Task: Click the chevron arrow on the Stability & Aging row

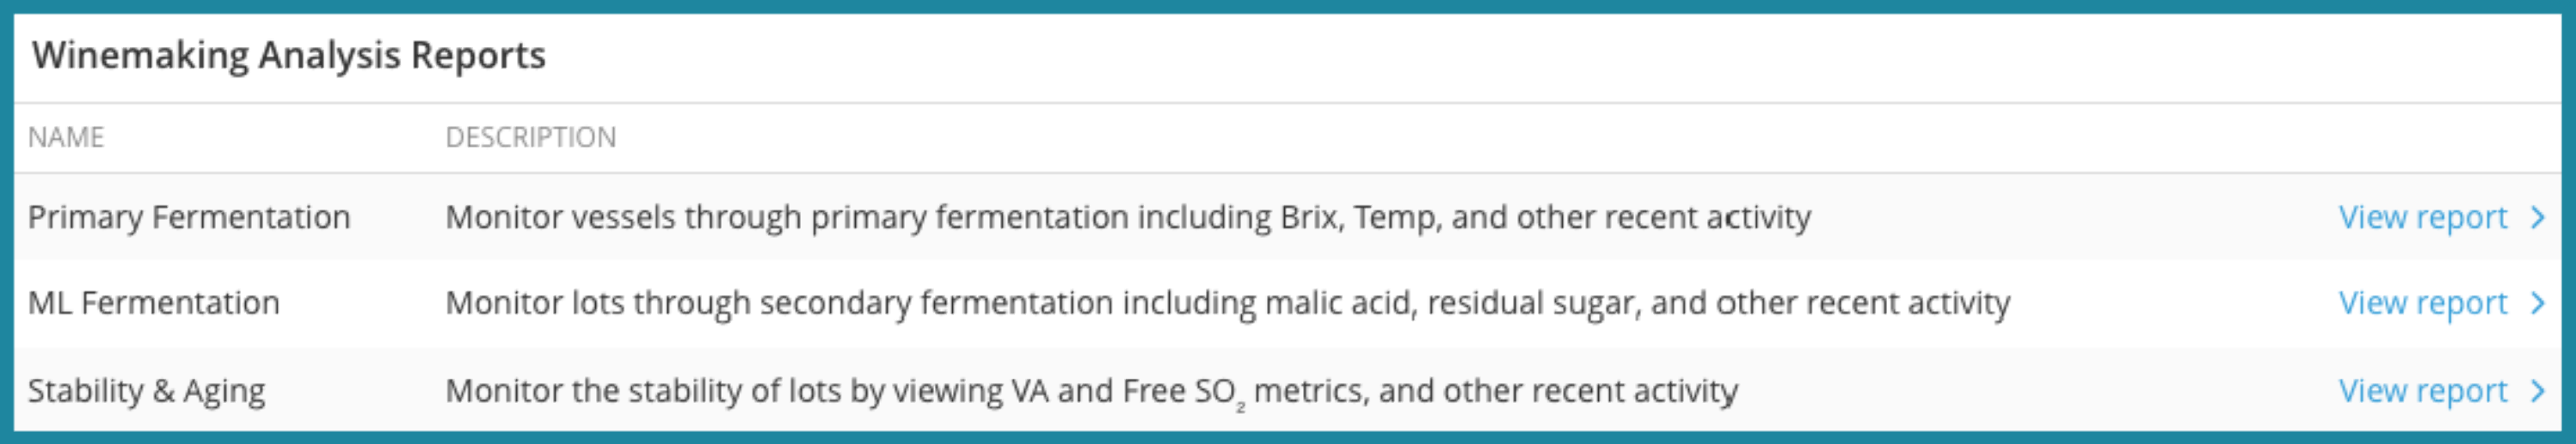Action: pos(2537,391)
